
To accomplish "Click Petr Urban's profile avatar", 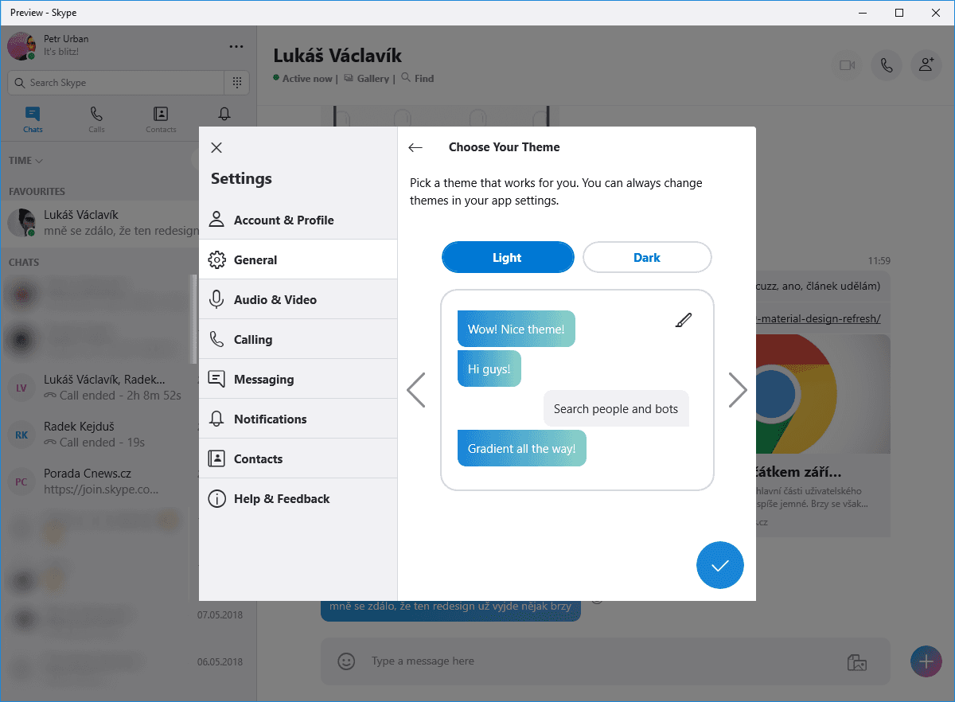I will coord(21,46).
